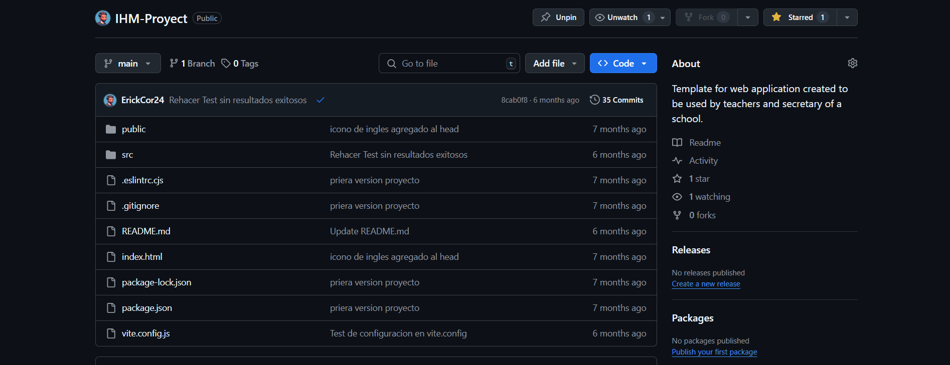The width and height of the screenshot is (950, 365).
Task: Open the blue Code dropdown button
Action: click(623, 63)
